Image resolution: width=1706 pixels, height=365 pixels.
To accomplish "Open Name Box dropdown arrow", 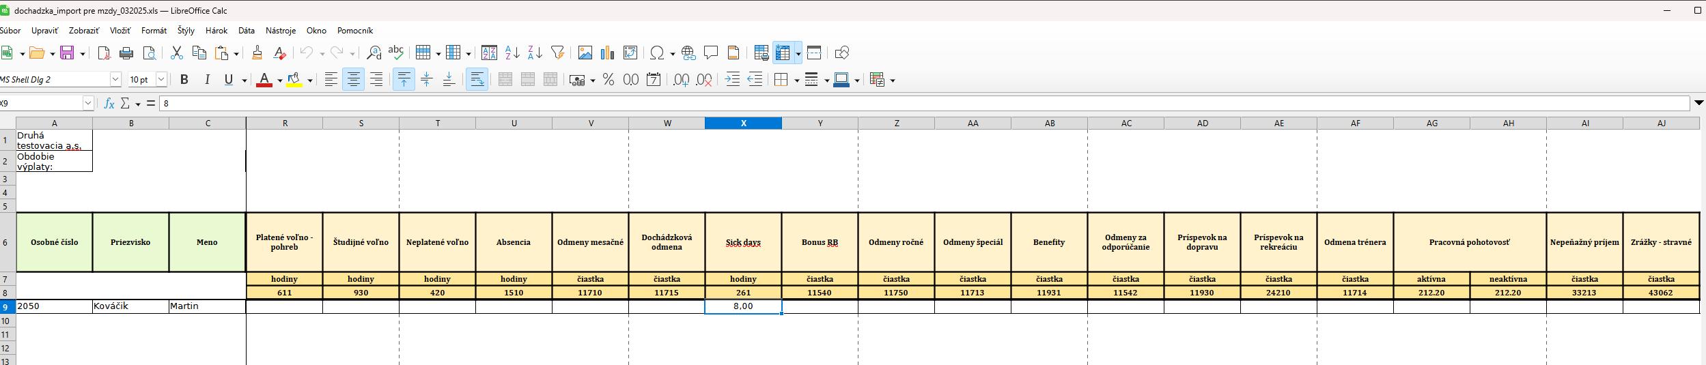I will [x=87, y=103].
